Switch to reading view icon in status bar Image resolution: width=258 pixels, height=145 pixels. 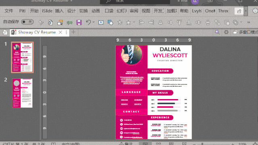pyautogui.click(x=171, y=143)
